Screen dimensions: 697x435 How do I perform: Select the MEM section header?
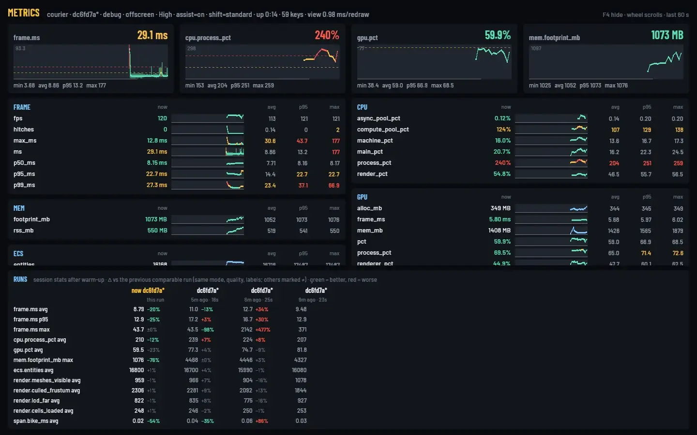[19, 208]
